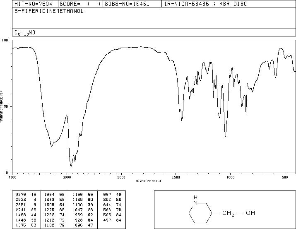Click the 4000 wavenumber axis label
Viewport: 296px width, 229px height.
pos(12,177)
